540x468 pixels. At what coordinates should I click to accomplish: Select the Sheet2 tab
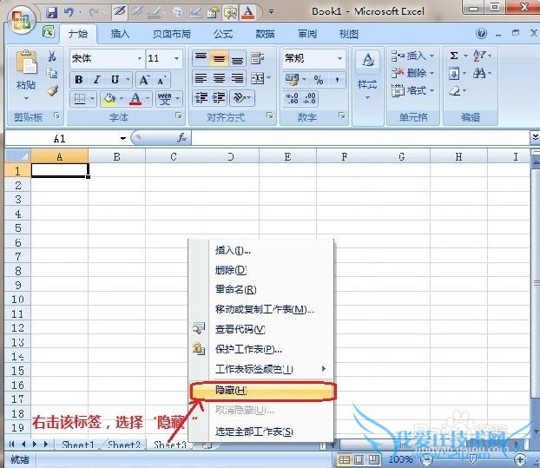[x=124, y=445]
